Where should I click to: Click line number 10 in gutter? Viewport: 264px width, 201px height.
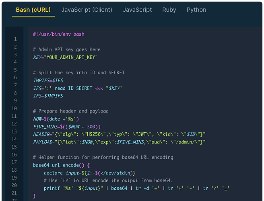[14, 109]
